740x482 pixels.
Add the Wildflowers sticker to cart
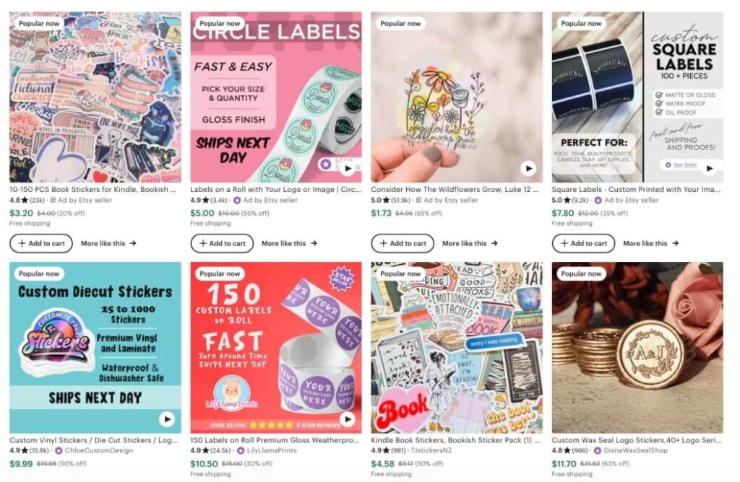[403, 243]
